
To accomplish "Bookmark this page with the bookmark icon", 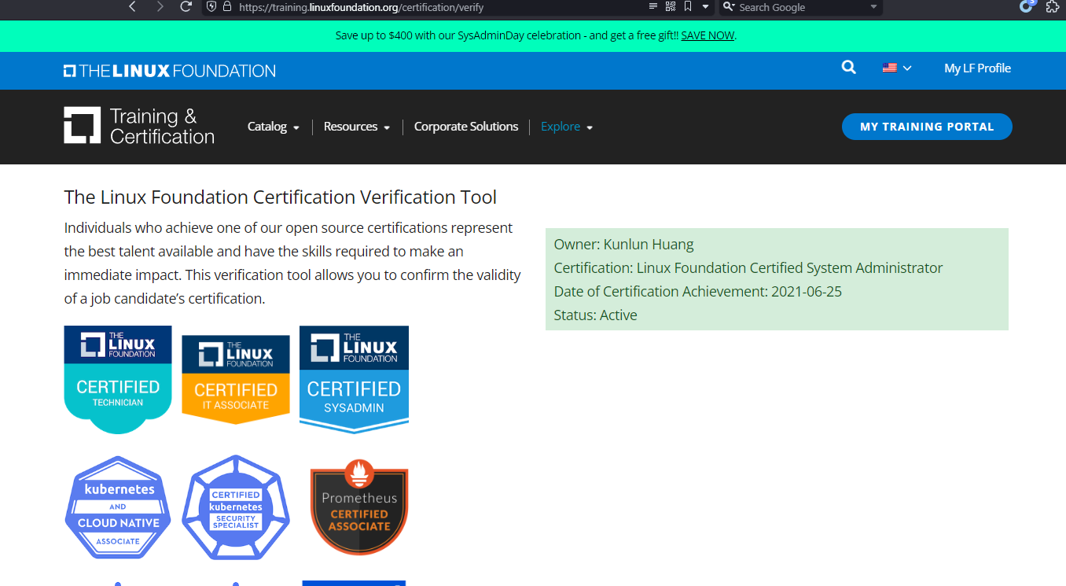I will pyautogui.click(x=688, y=7).
